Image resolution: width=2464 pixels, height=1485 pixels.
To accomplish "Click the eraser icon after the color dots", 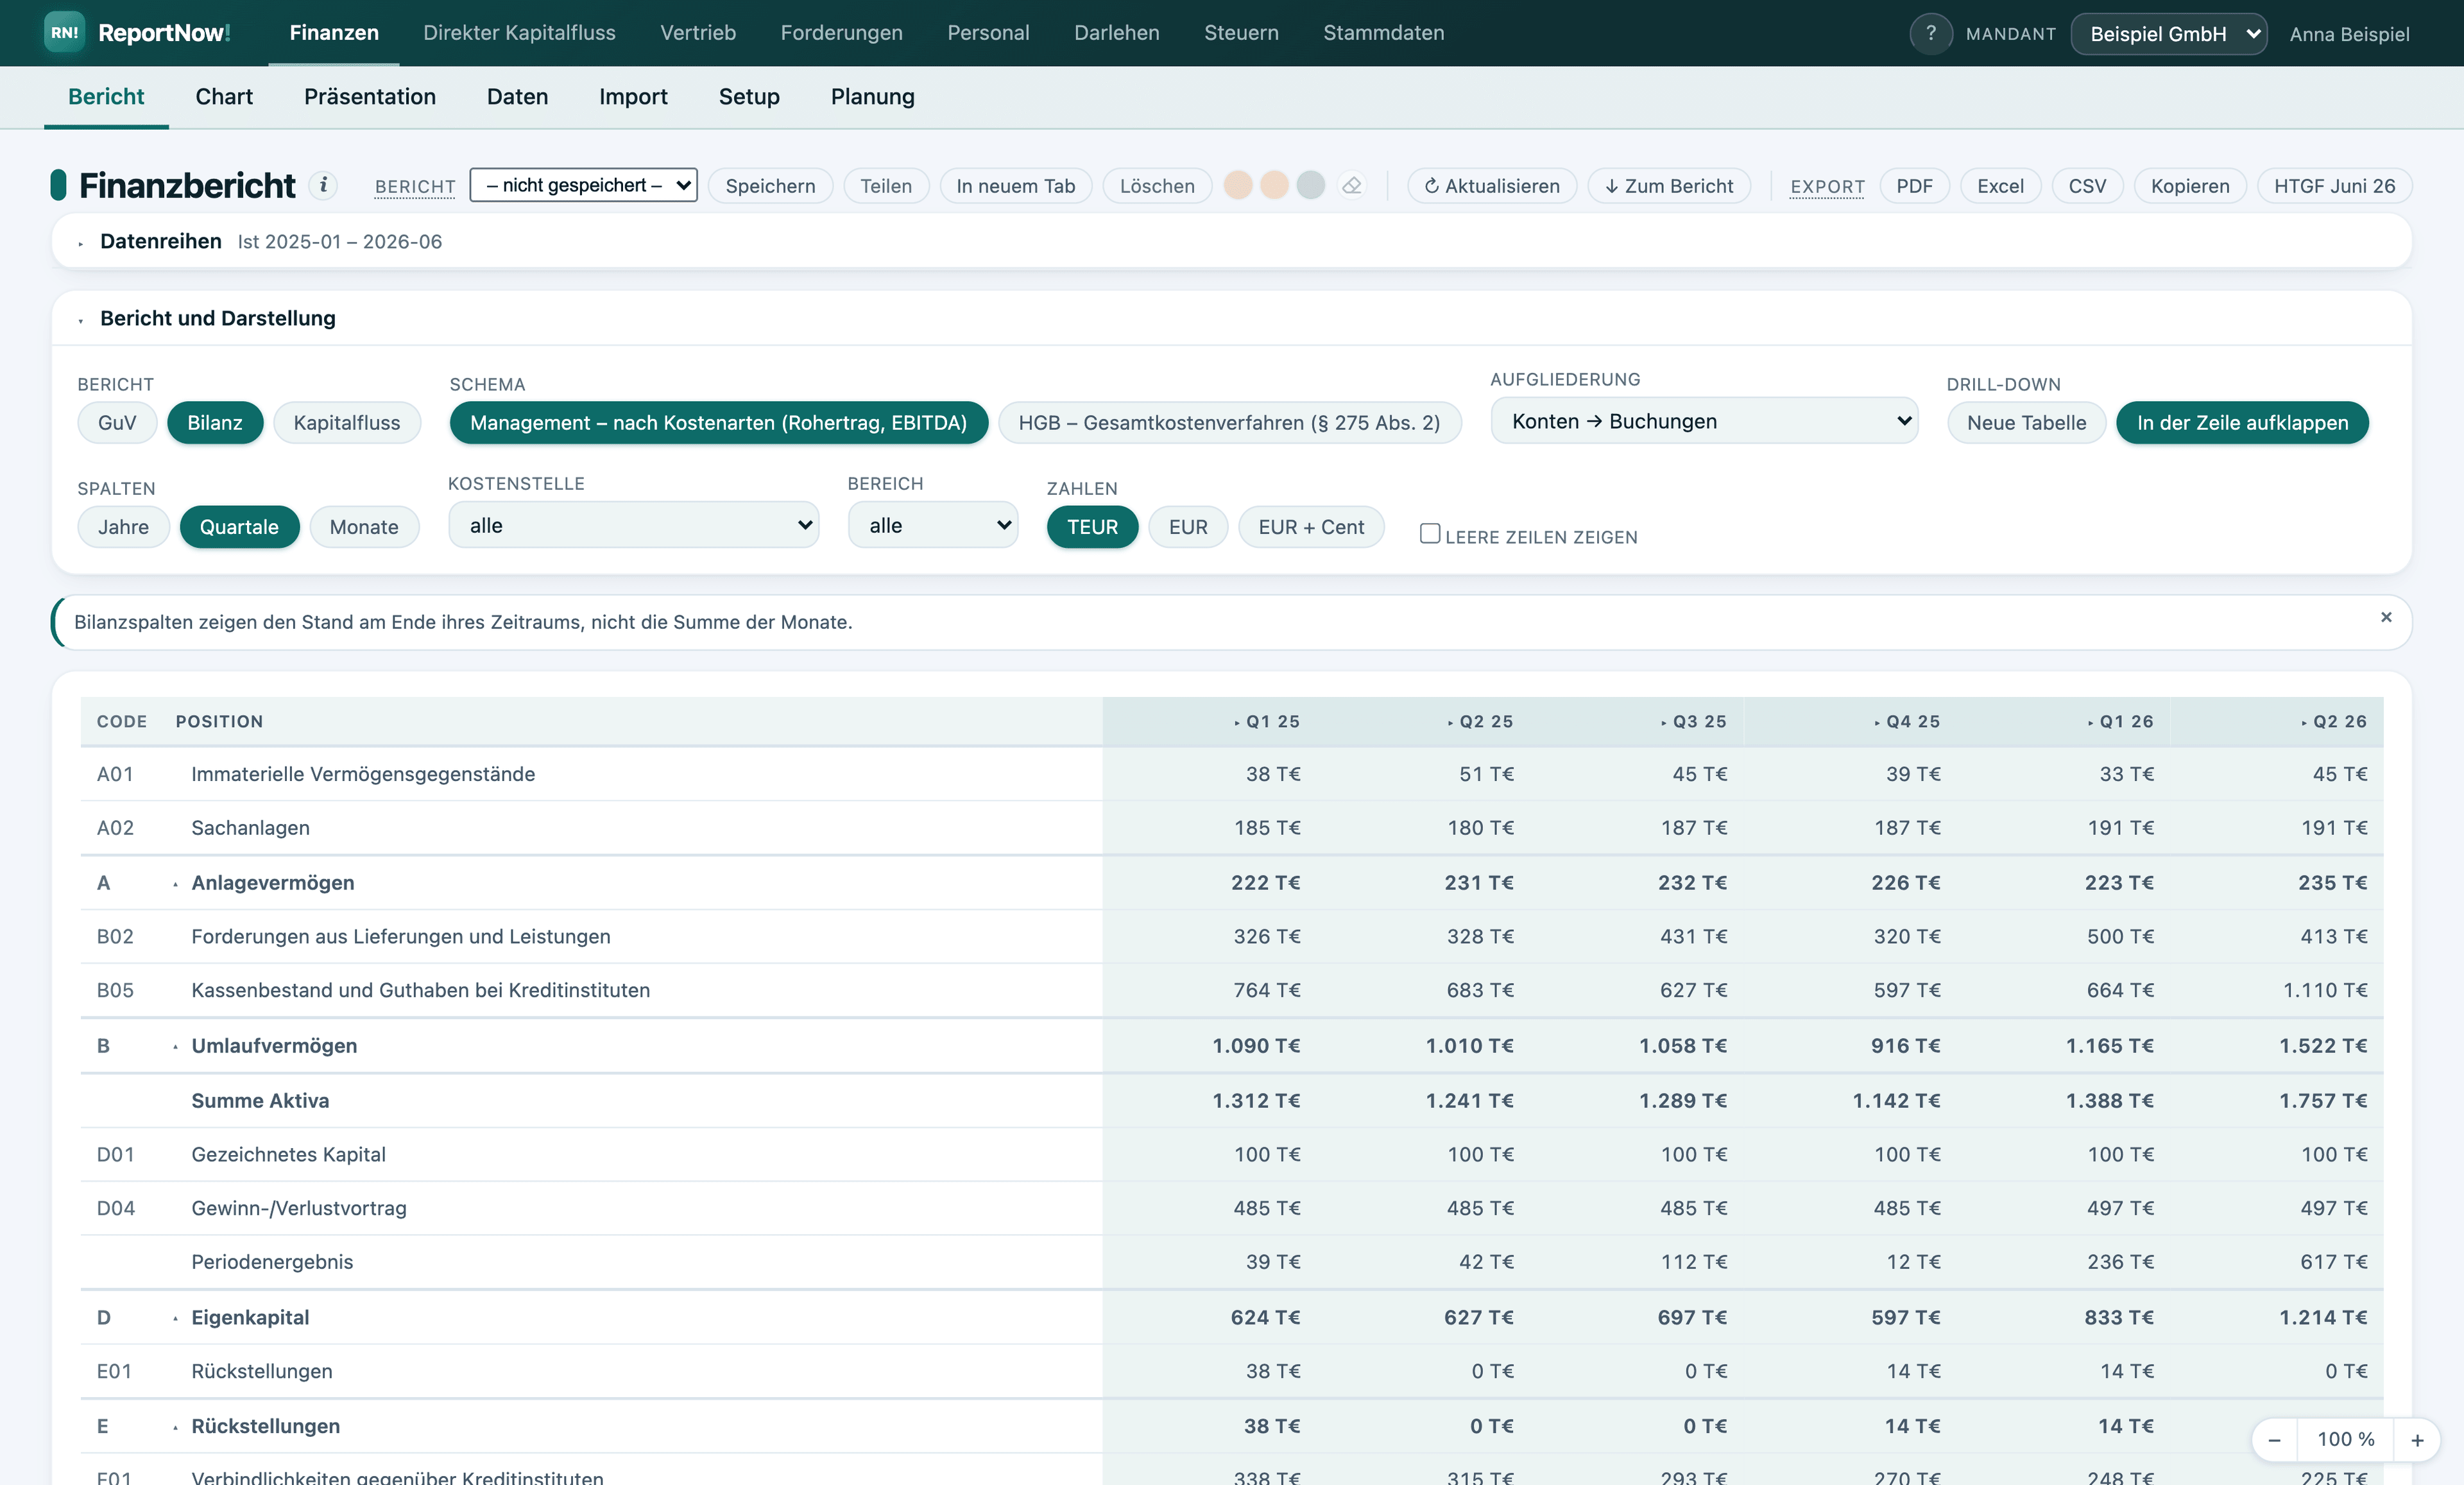I will tap(1352, 186).
